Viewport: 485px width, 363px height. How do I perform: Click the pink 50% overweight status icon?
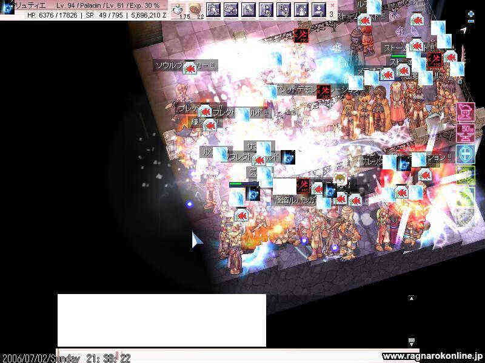pyautogui.click(x=466, y=133)
